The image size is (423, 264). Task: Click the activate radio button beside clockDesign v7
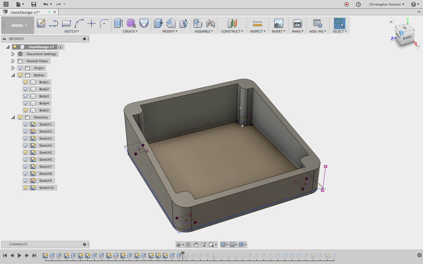click(x=61, y=47)
